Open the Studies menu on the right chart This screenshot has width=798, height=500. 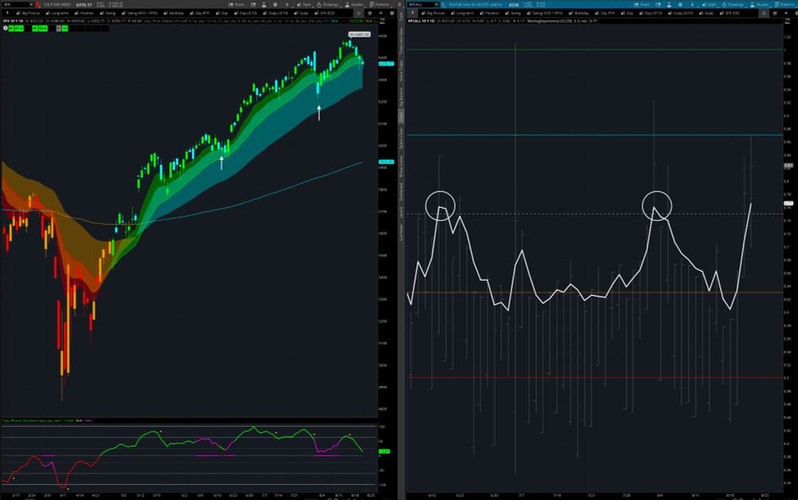point(759,5)
